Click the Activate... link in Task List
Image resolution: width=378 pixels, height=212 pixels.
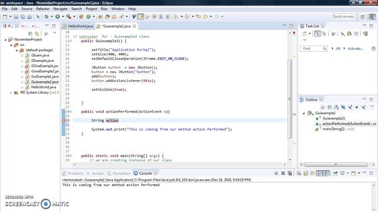356,48
